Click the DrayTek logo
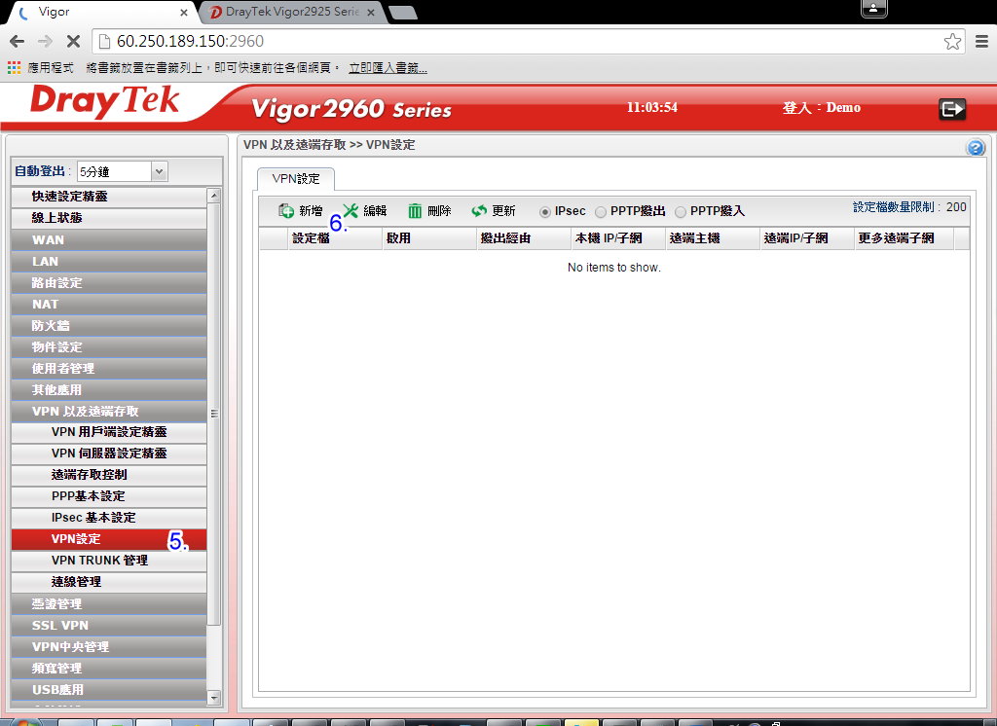This screenshot has width=997, height=726. 105,102
